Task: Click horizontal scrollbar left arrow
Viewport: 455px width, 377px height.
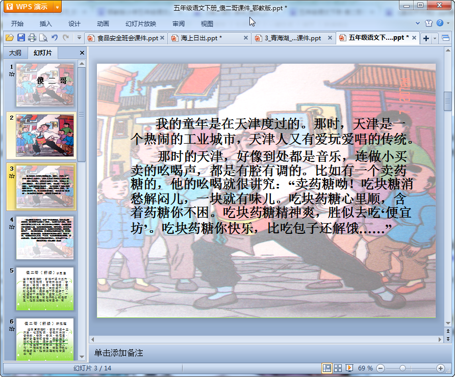Action: coord(92,339)
